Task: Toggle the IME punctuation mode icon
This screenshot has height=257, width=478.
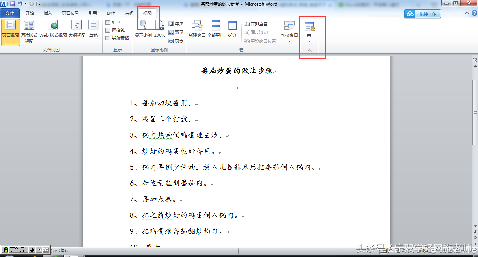Action: [x=38, y=250]
